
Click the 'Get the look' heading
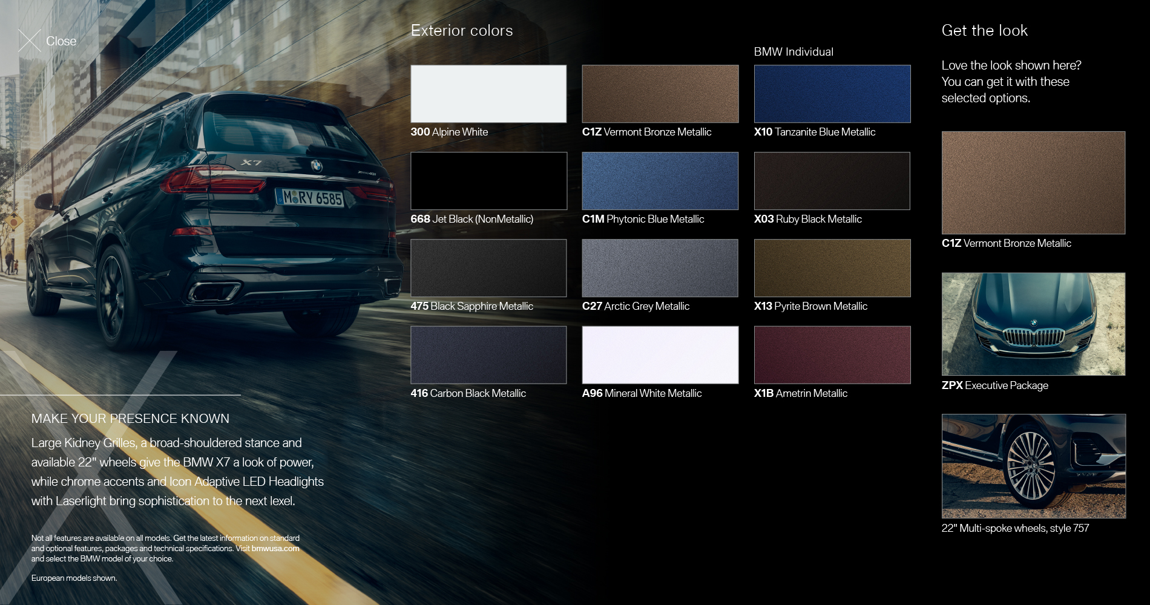point(985,30)
